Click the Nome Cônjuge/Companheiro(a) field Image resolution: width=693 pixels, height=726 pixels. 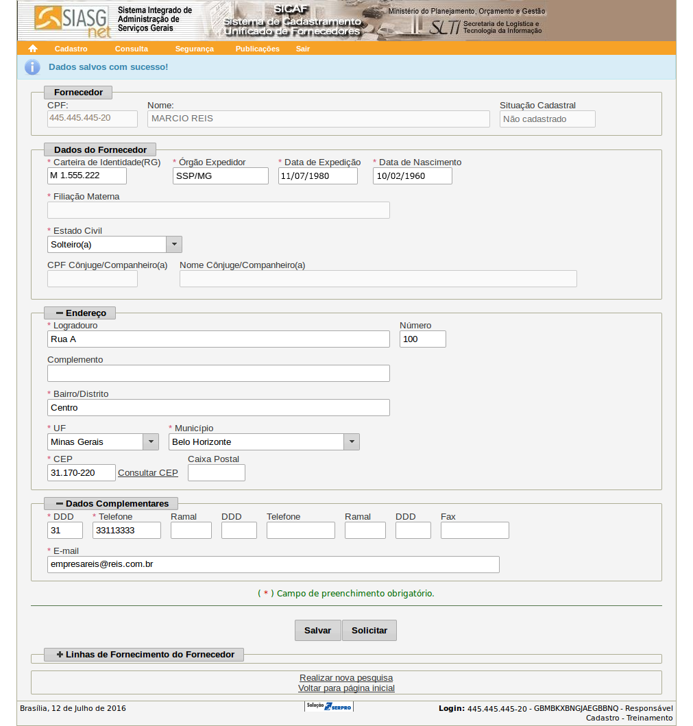click(378, 279)
